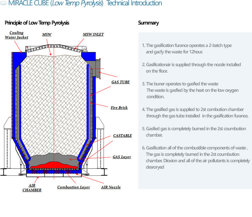Select the 'MSW INLET' diagram label
The width and height of the screenshot is (252, 217).
[93, 35]
